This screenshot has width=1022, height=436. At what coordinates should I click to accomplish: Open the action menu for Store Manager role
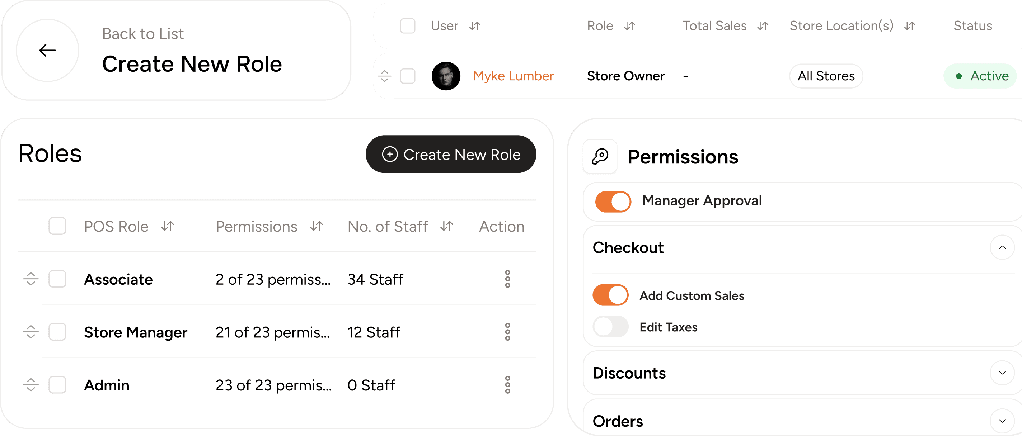click(x=507, y=332)
